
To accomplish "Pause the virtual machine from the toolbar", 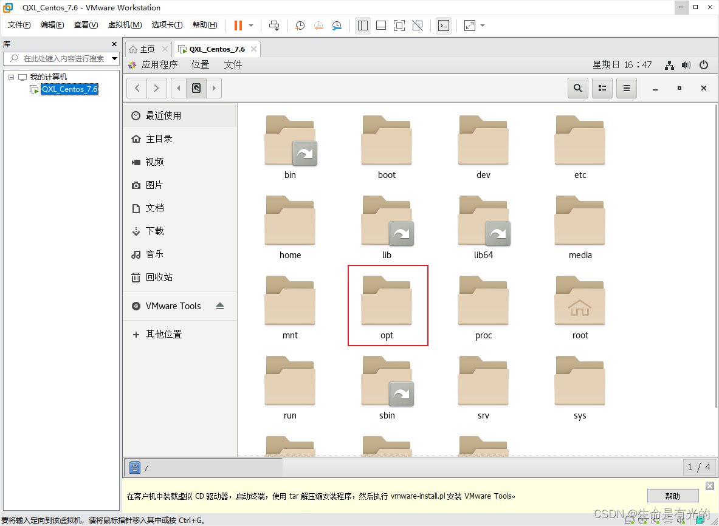I will click(238, 26).
